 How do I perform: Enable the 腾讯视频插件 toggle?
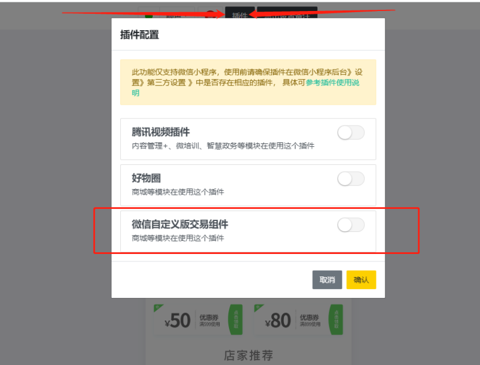pos(351,133)
